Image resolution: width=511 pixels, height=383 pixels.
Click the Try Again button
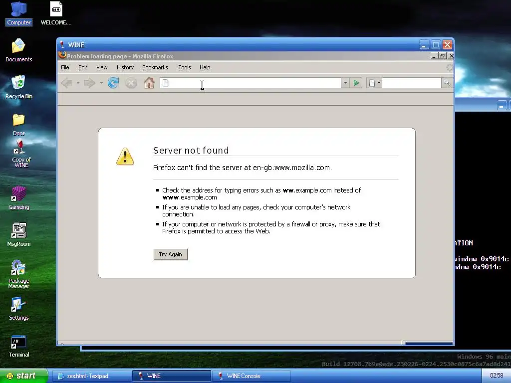coord(171,254)
